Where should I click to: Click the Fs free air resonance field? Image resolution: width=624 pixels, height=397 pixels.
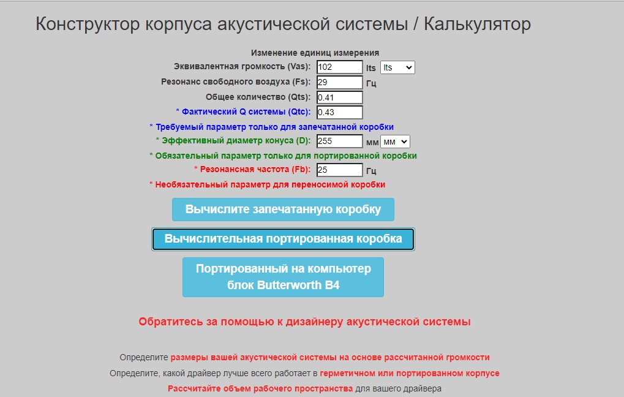[339, 83]
